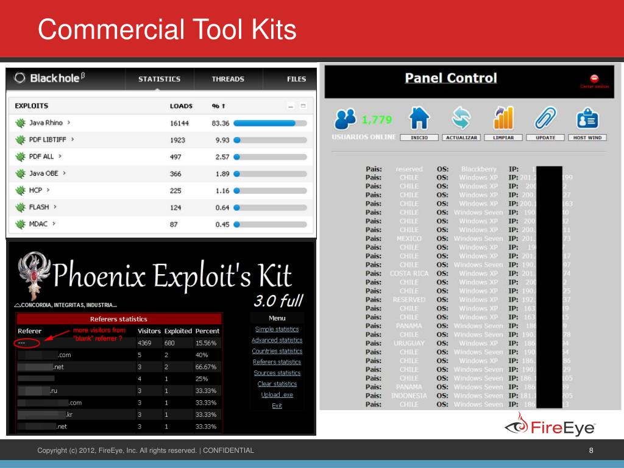Click the LOADS column header
This screenshot has height=468, width=624.
(181, 106)
